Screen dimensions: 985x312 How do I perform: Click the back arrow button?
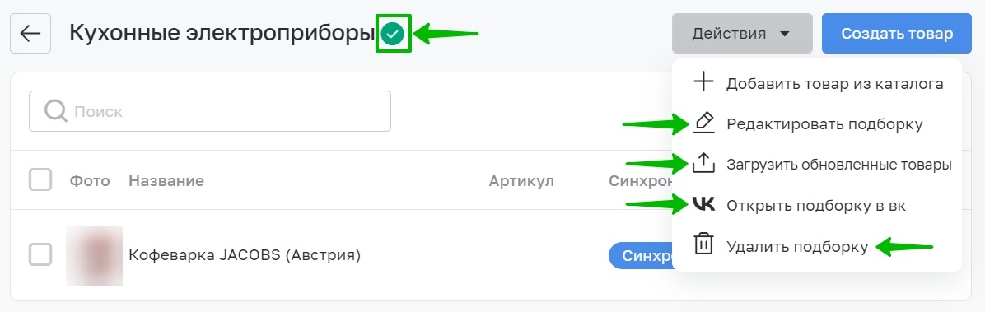point(30,33)
